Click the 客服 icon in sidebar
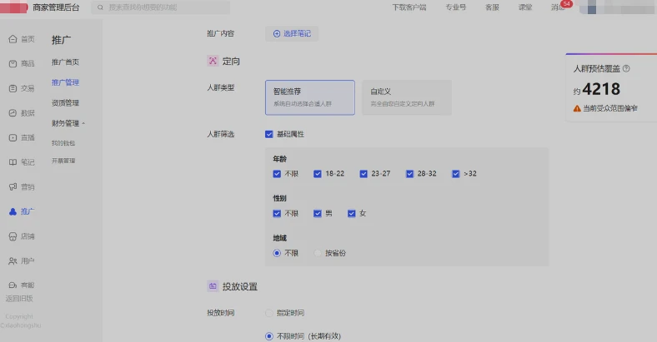657x342 pixels. pos(13,285)
